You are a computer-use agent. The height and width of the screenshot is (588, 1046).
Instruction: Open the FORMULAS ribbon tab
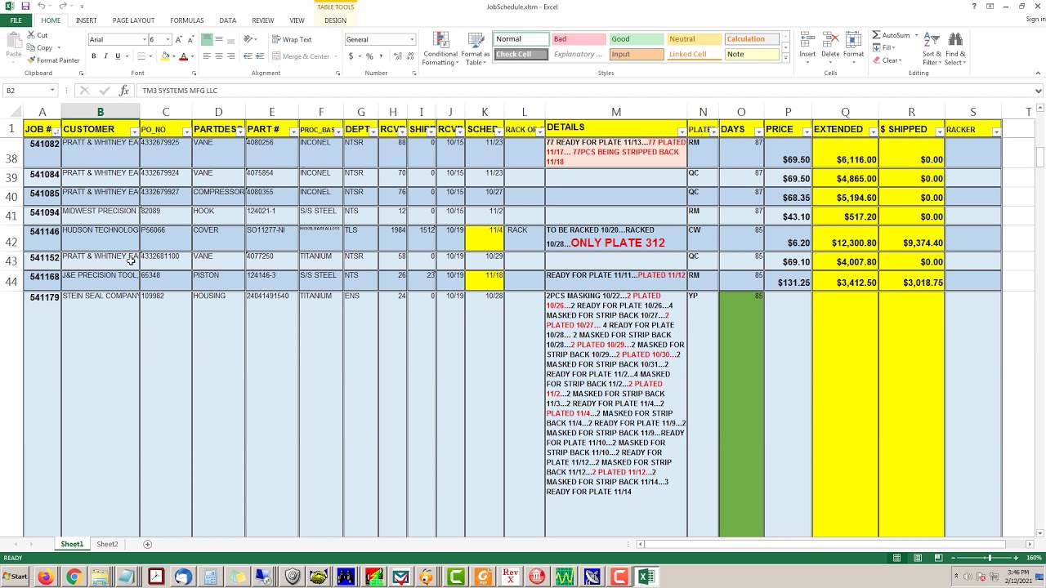187,20
